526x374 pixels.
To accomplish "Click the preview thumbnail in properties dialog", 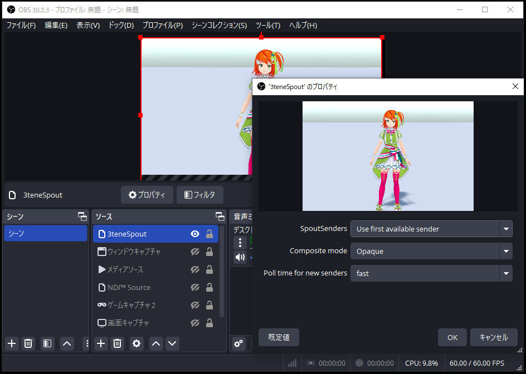I will 388,156.
